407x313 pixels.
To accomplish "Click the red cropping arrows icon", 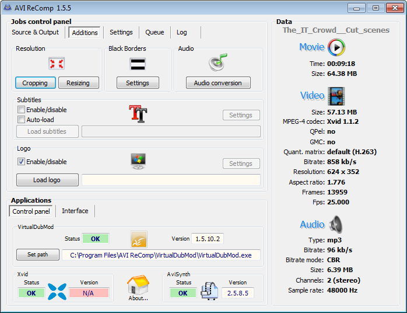I will coord(57,64).
